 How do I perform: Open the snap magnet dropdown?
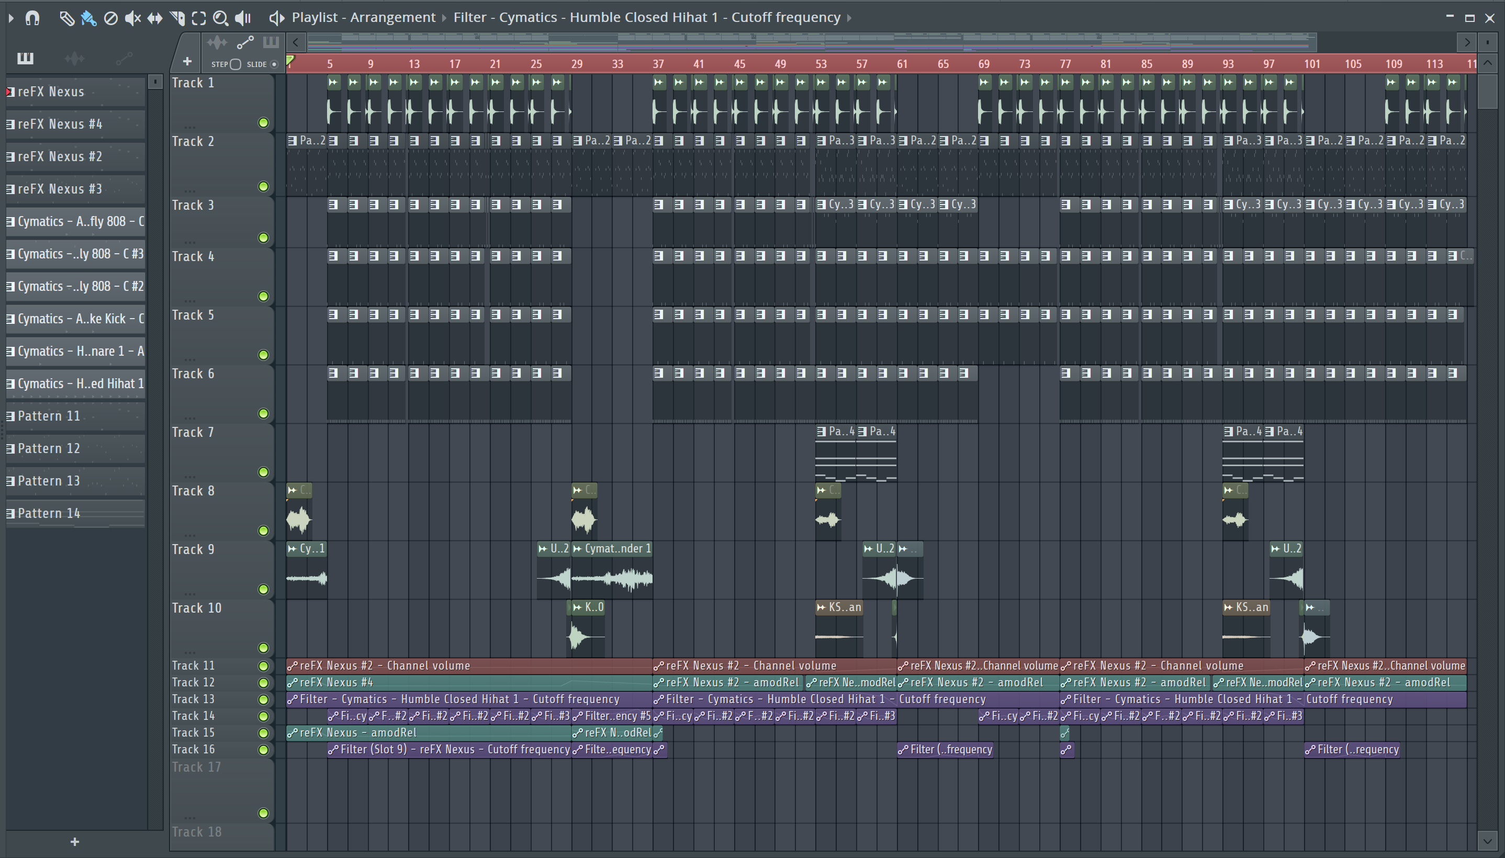32,18
